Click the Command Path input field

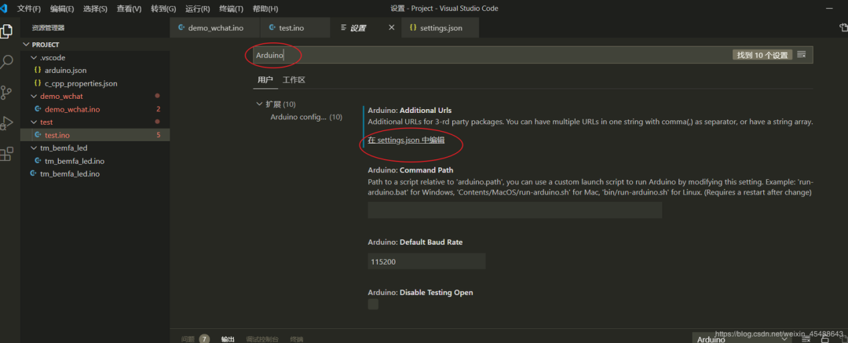pos(515,210)
